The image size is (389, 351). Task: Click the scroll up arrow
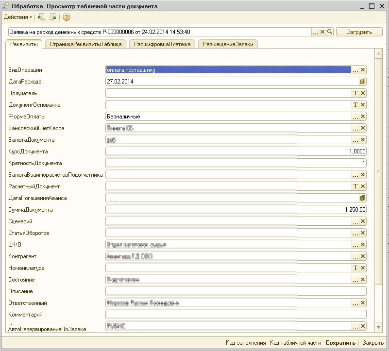pos(378,53)
